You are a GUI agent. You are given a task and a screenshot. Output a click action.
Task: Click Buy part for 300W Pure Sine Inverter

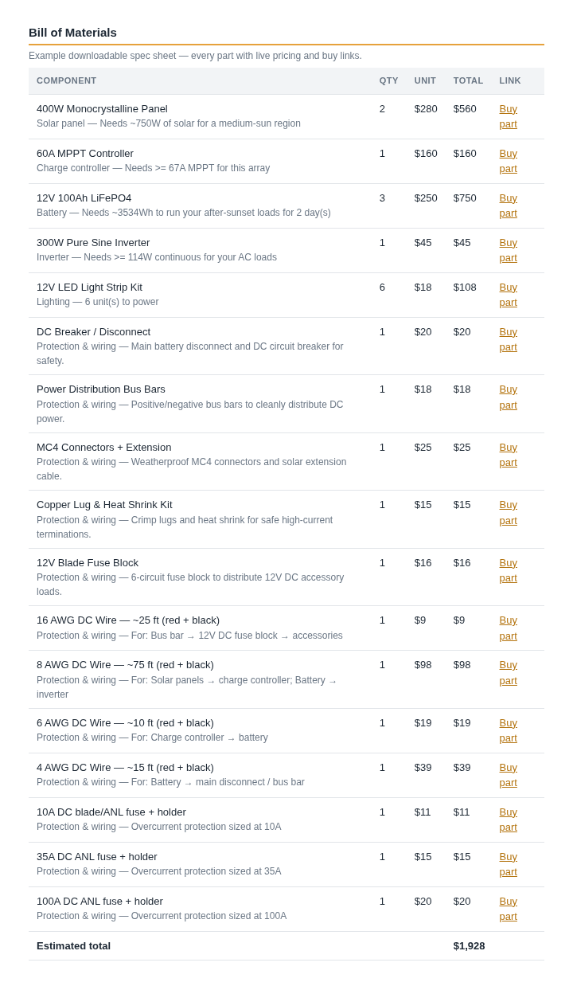509,250
